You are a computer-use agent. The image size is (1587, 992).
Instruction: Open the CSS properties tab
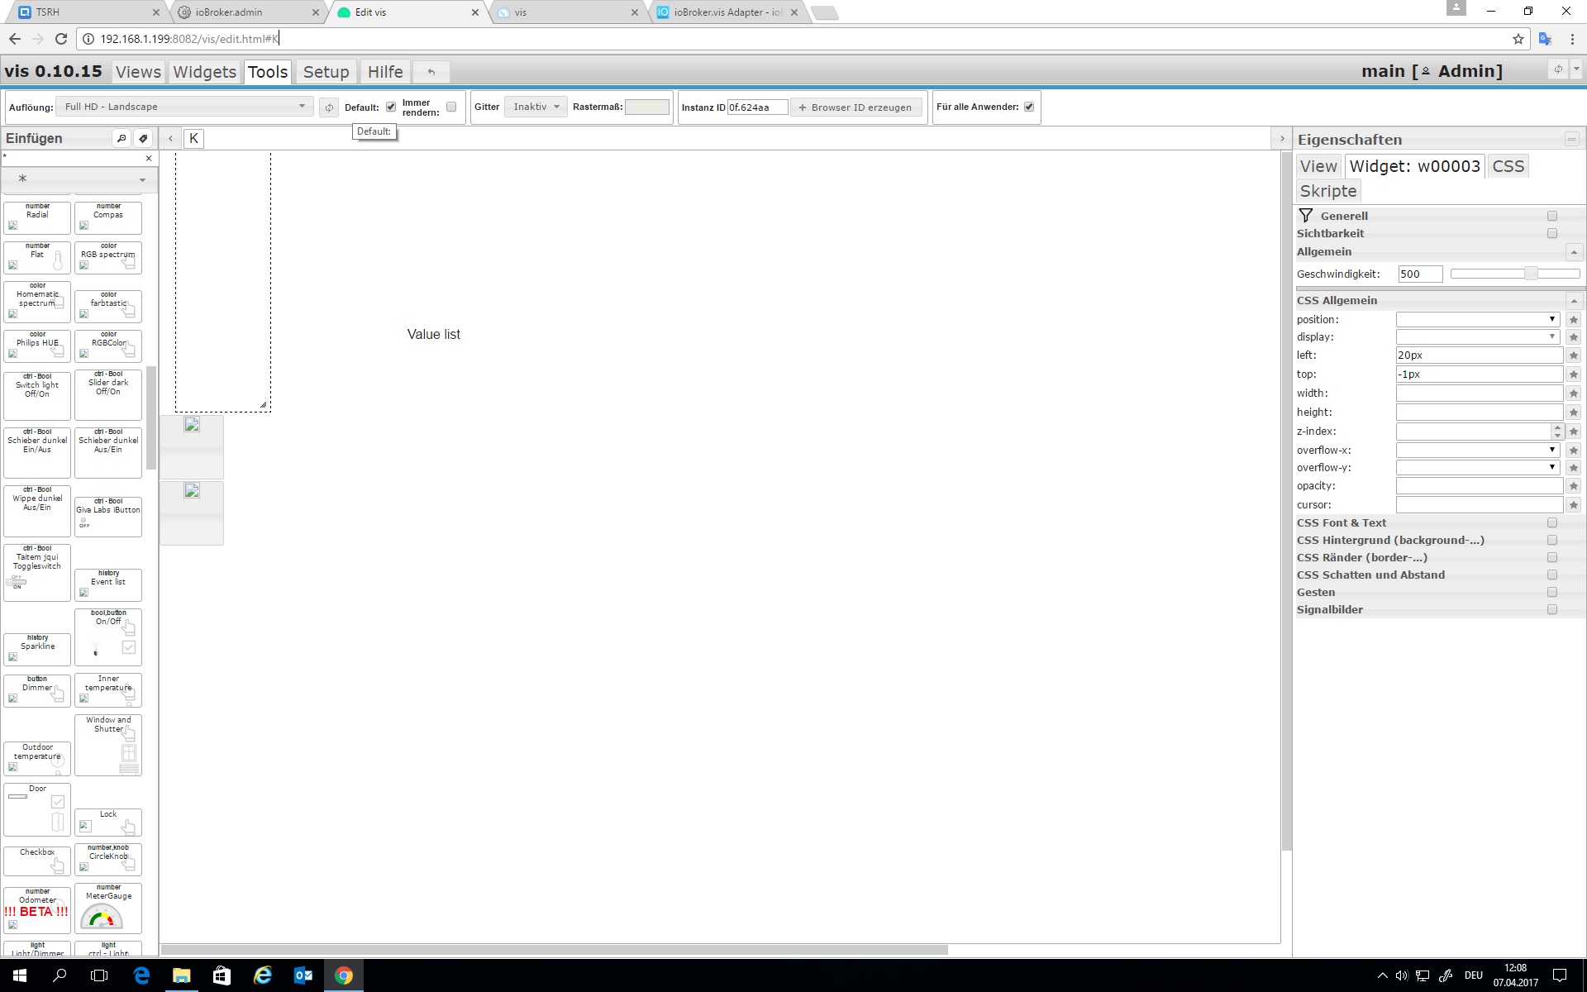pyautogui.click(x=1508, y=166)
